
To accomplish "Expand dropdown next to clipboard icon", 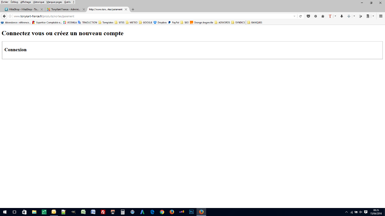I will click(x=373, y=16).
